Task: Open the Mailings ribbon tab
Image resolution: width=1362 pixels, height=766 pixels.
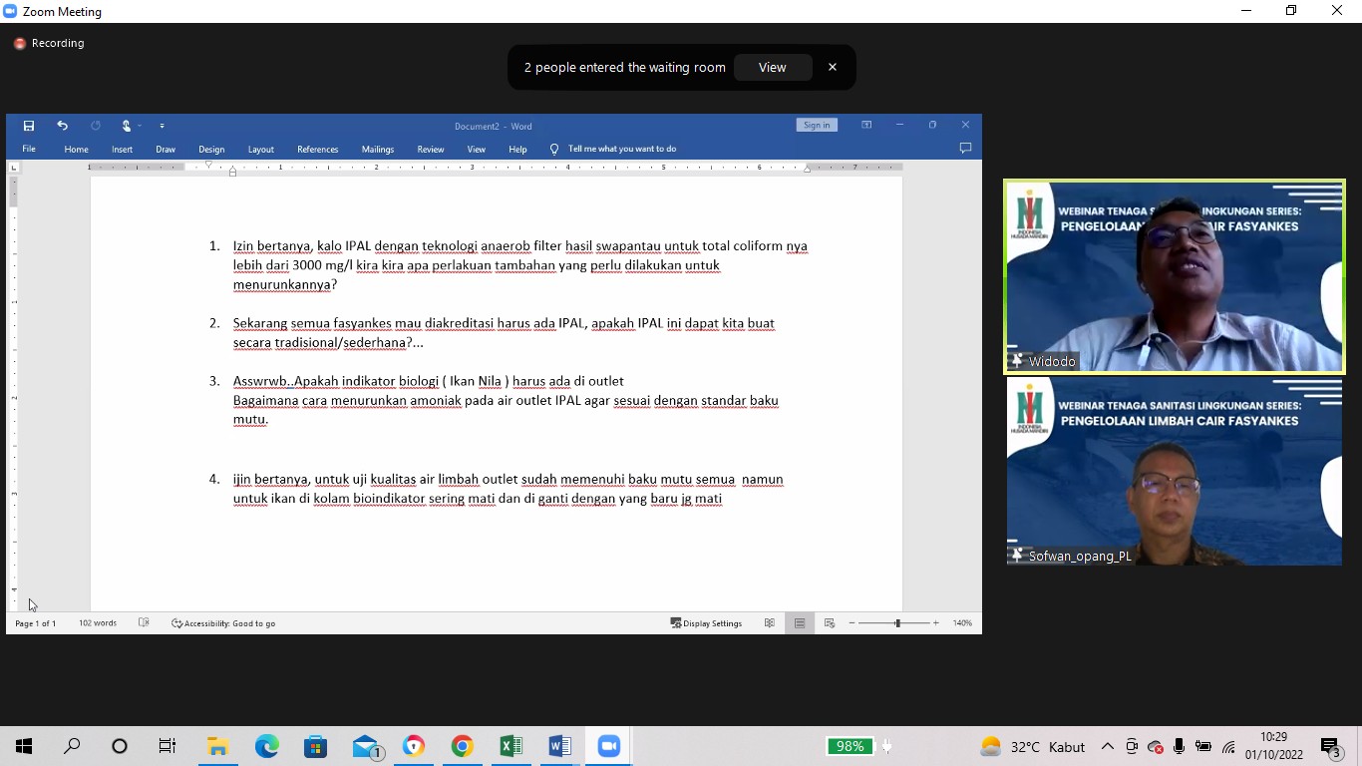Action: click(x=378, y=149)
